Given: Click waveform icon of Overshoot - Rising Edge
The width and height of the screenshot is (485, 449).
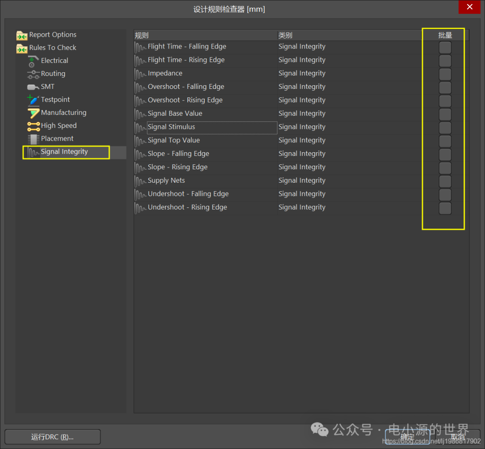Looking at the screenshot, I should 141,101.
